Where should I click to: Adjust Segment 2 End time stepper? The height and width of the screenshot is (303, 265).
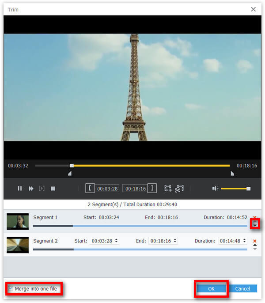pyautogui.click(x=175, y=241)
